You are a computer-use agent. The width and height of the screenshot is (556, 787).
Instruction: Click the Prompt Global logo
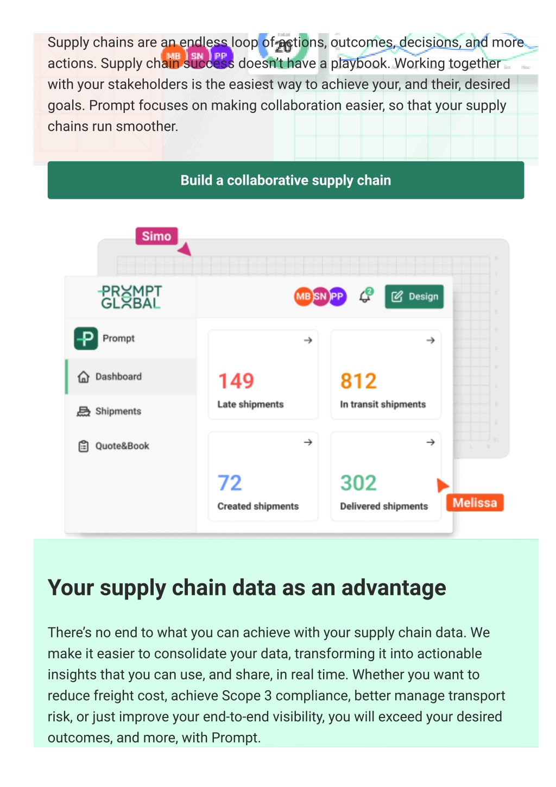point(130,297)
